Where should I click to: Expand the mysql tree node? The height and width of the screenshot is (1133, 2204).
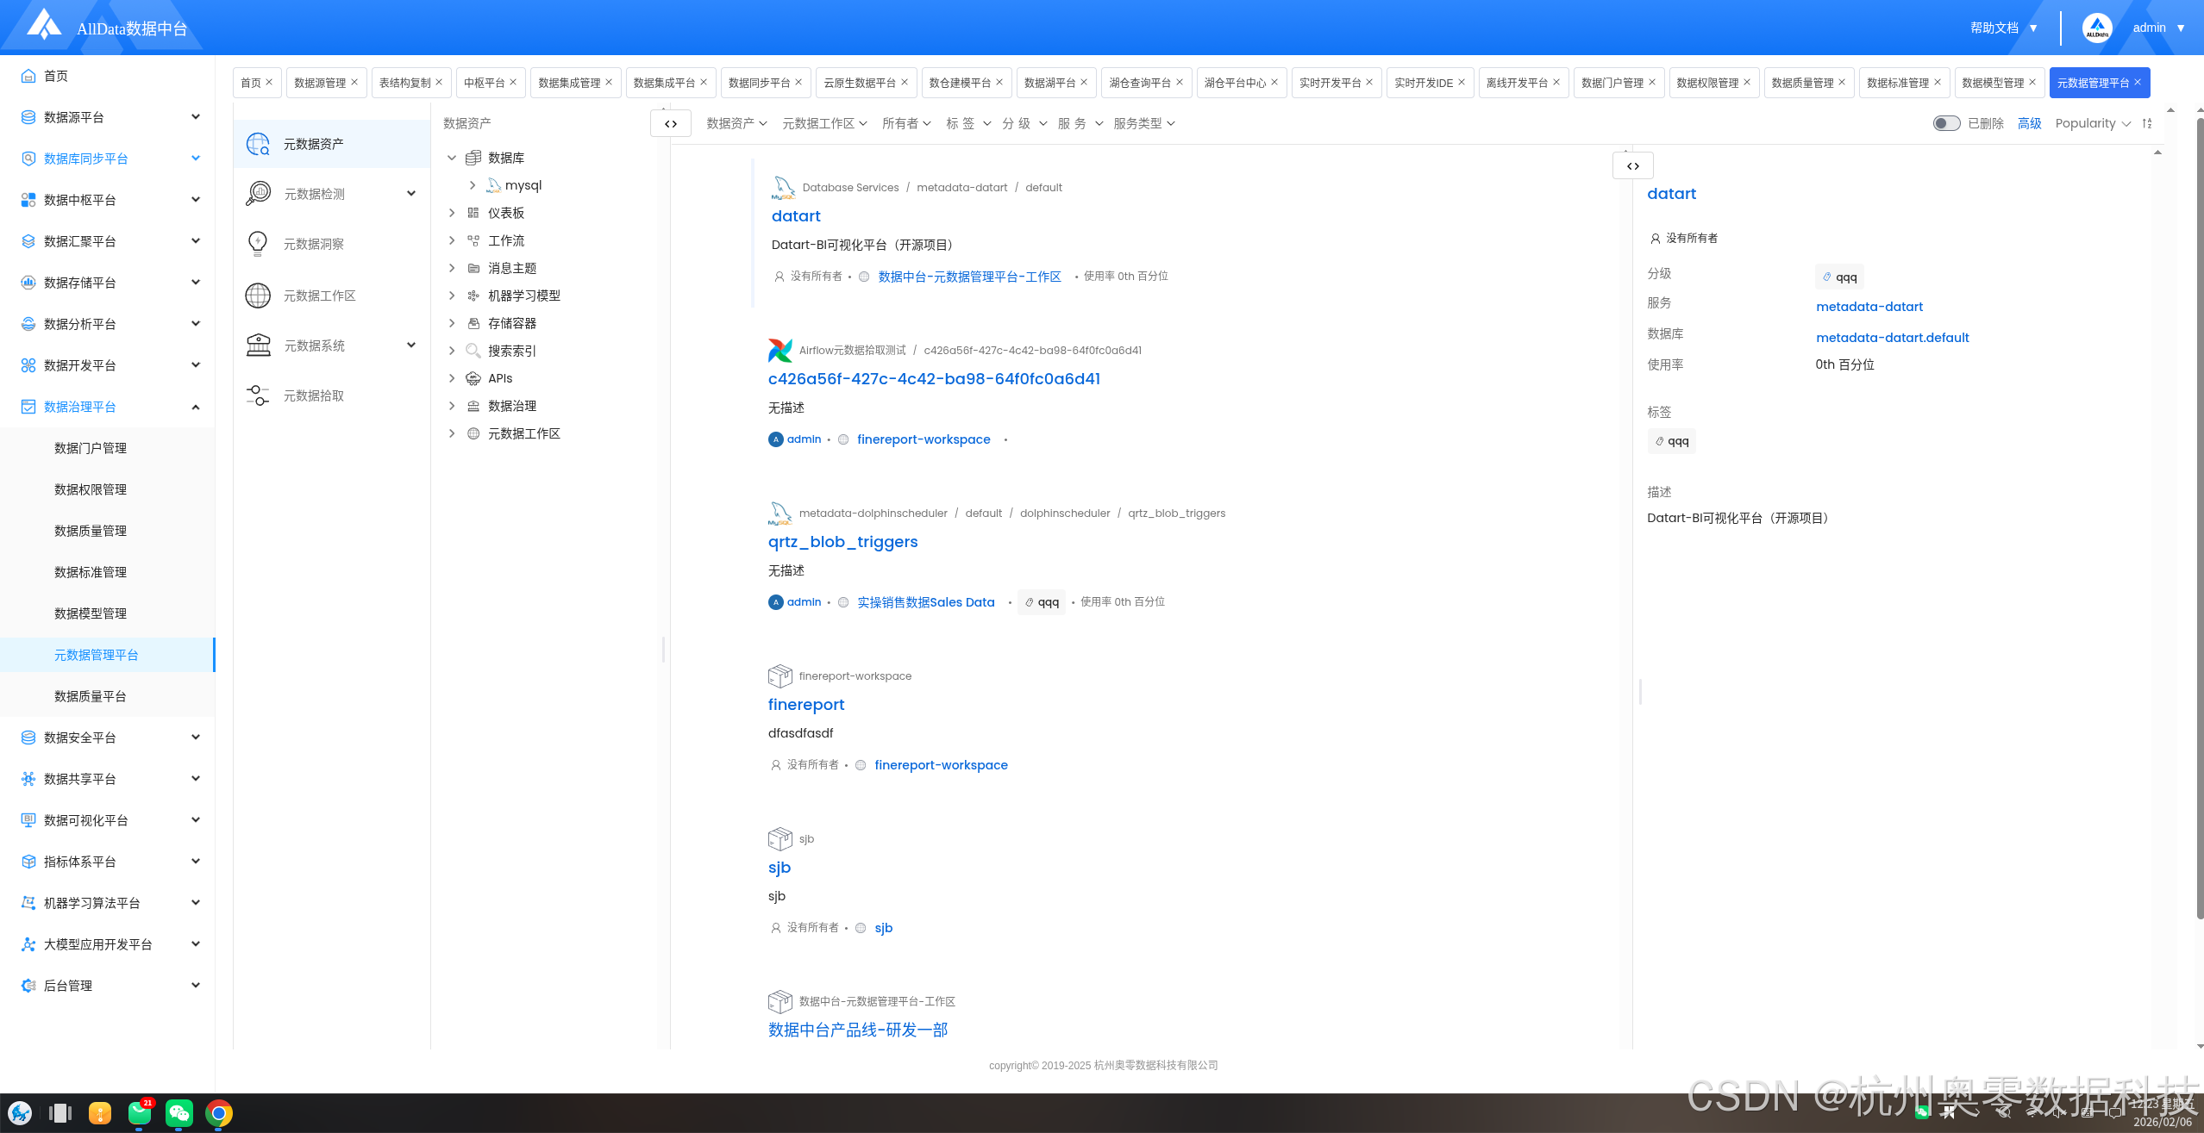(473, 185)
